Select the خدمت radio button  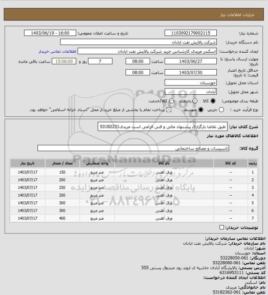[x=195, y=101]
